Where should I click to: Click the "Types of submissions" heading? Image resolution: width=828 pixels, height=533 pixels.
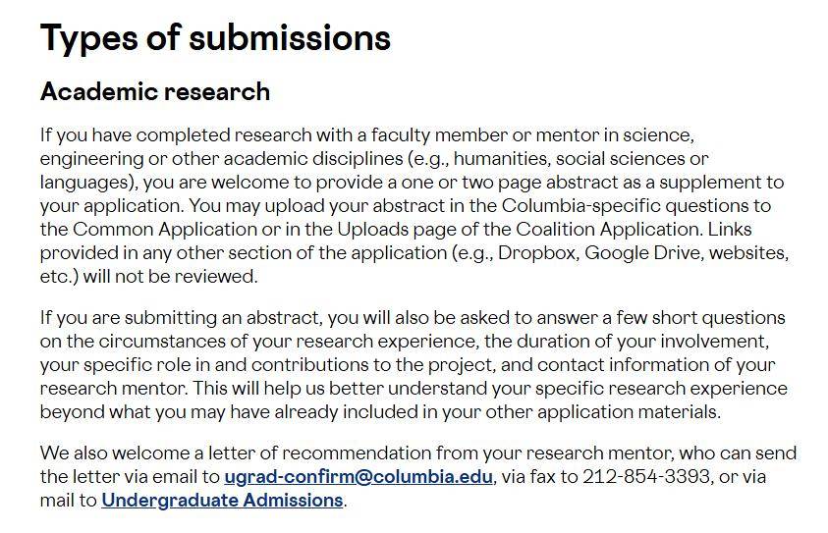pyautogui.click(x=215, y=38)
